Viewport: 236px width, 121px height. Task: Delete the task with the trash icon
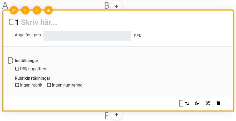[218, 103]
